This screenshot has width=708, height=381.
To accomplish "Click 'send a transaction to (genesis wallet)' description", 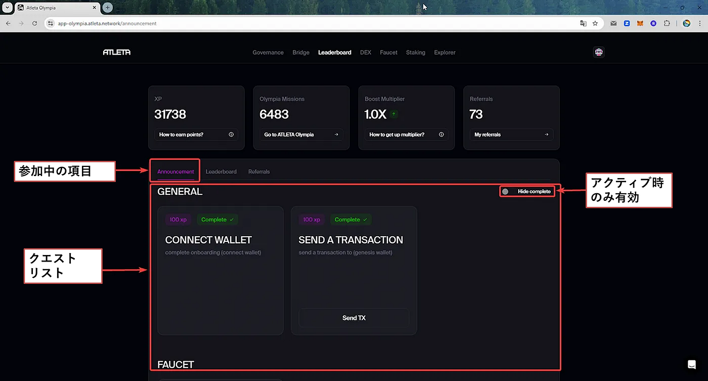I will (x=345, y=252).
